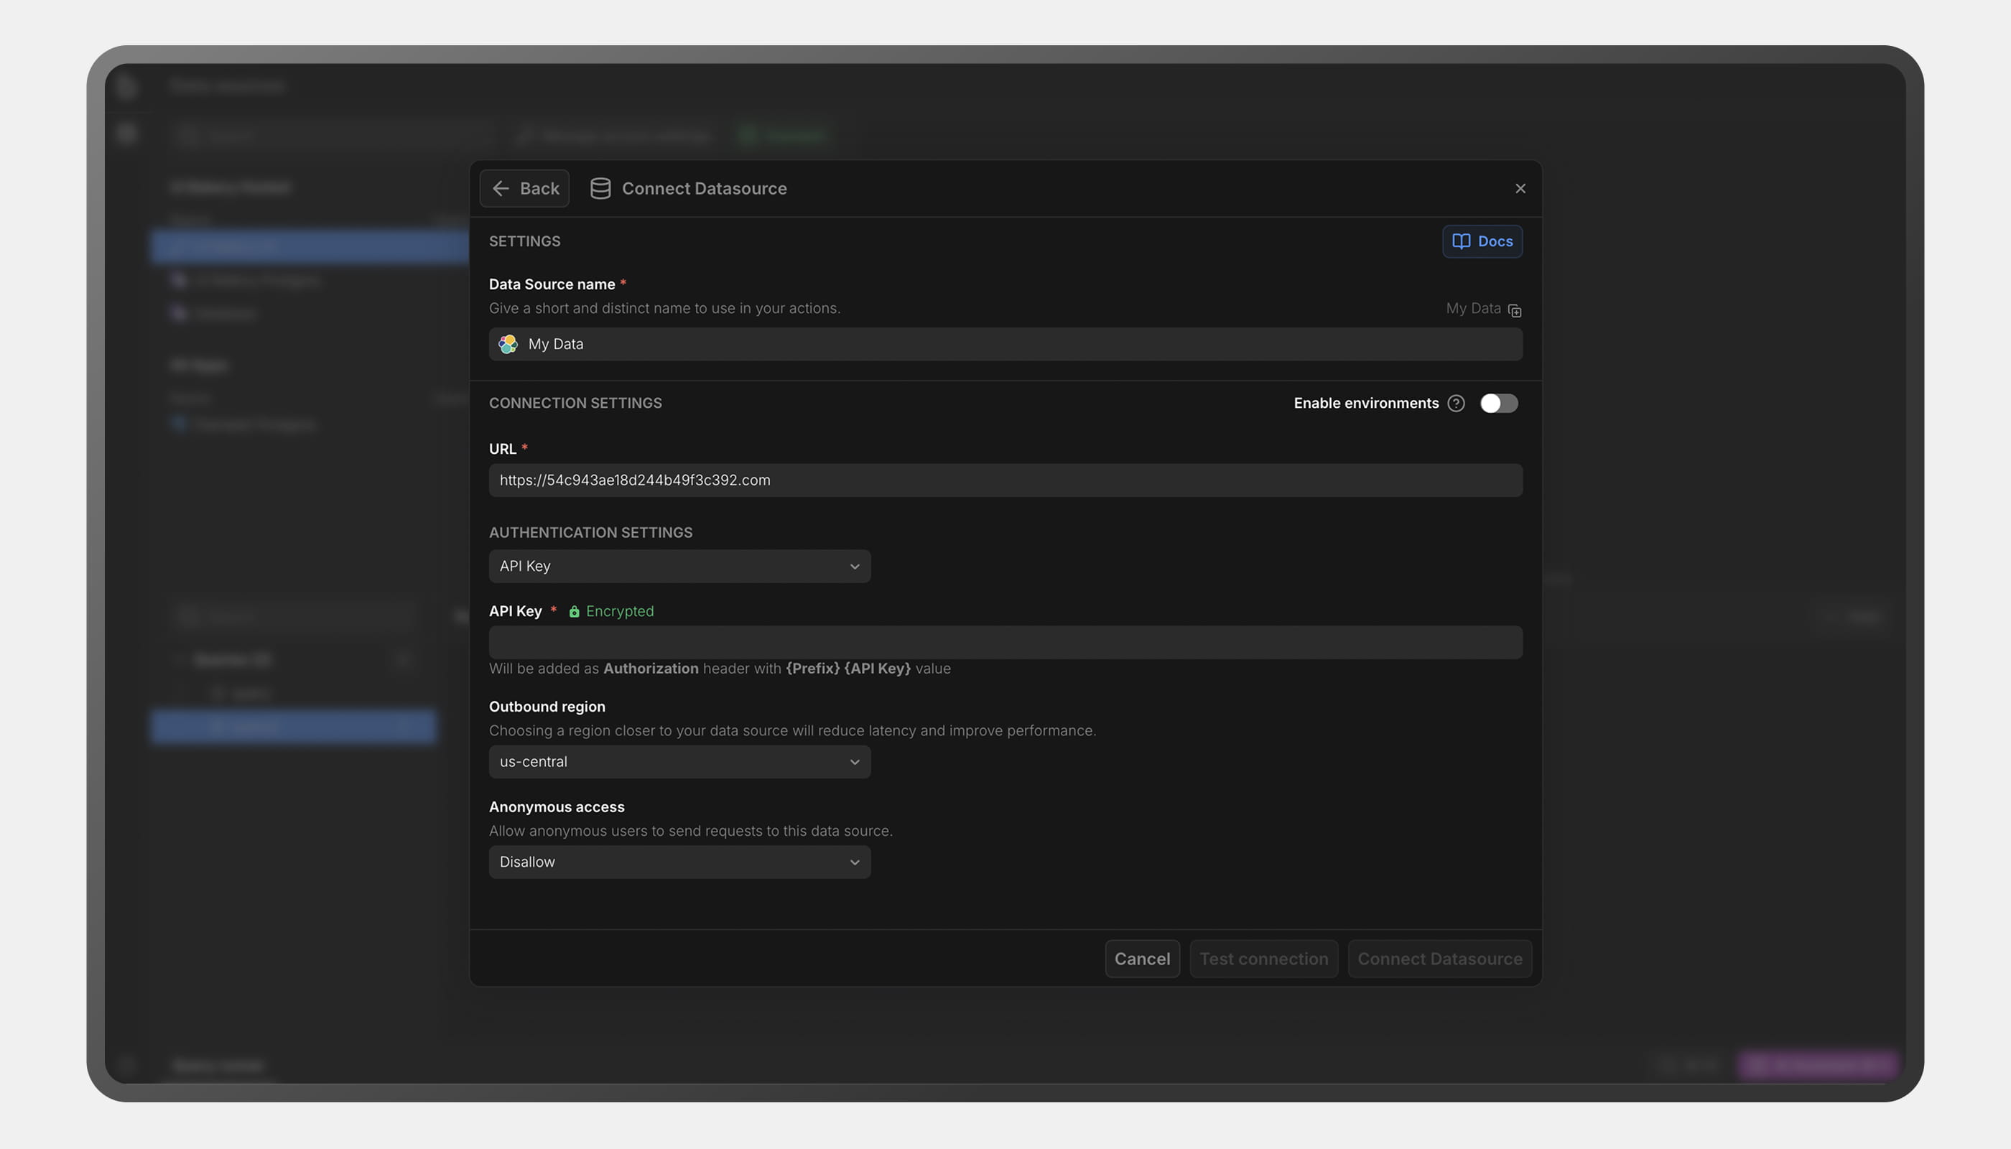Click the gray My Data reference text
The width and height of the screenshot is (2011, 1149).
1473,309
